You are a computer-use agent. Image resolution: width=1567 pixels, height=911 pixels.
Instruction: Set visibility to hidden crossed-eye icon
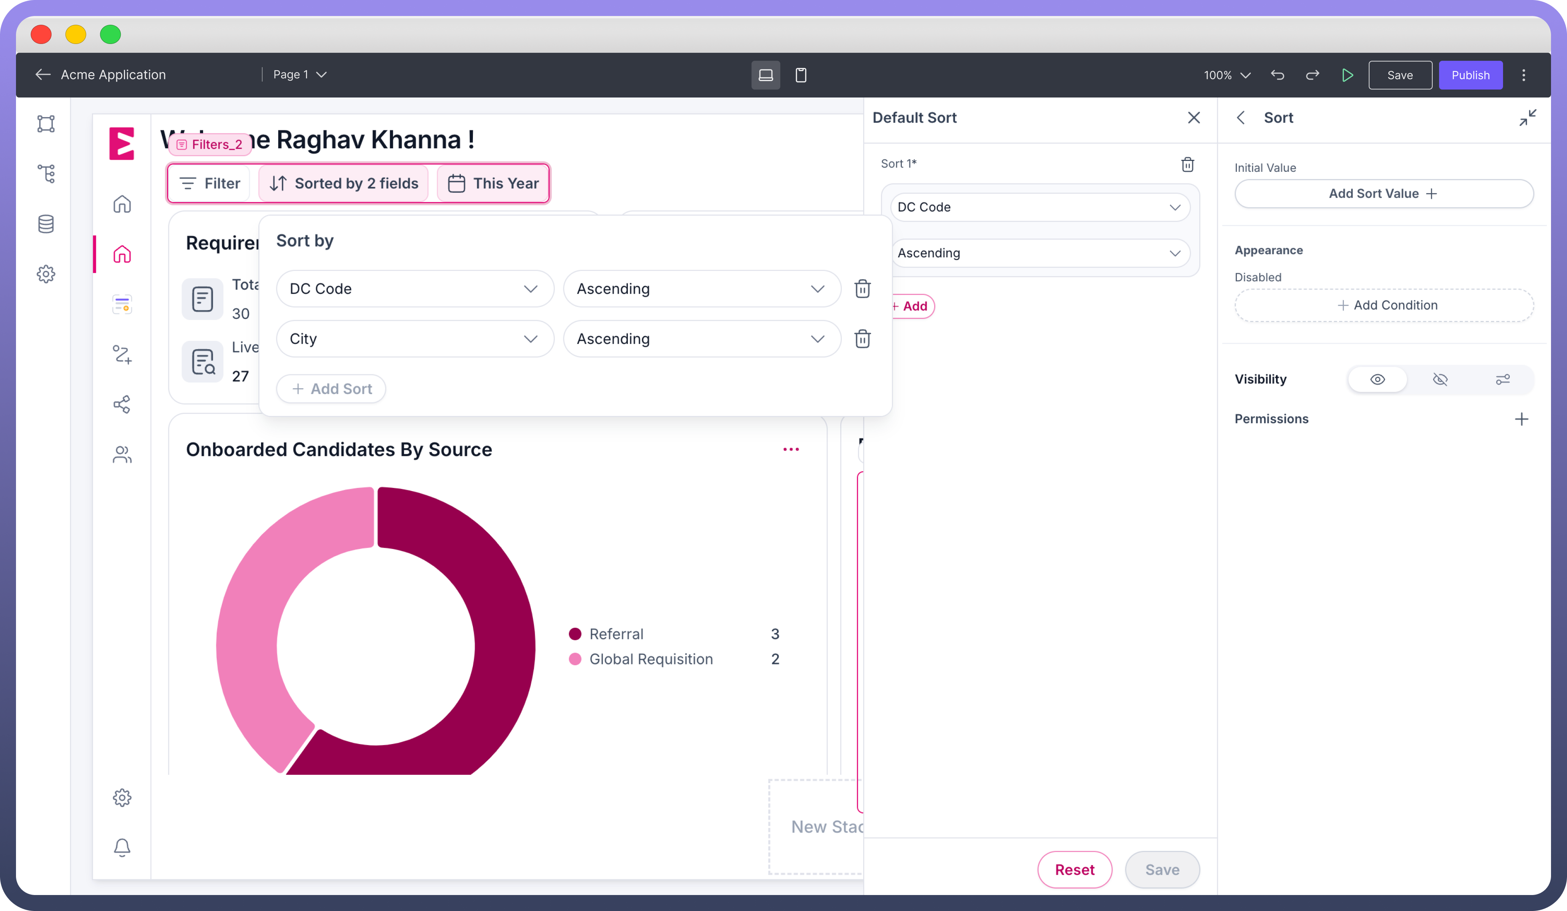(1440, 379)
